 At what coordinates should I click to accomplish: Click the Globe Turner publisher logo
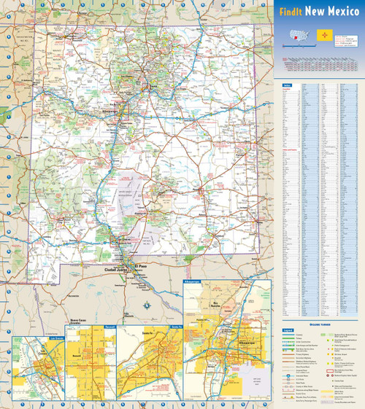(320, 324)
